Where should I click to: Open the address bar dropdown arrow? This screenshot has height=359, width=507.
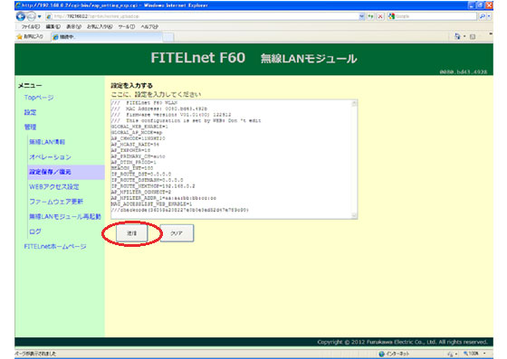pyautogui.click(x=362, y=16)
